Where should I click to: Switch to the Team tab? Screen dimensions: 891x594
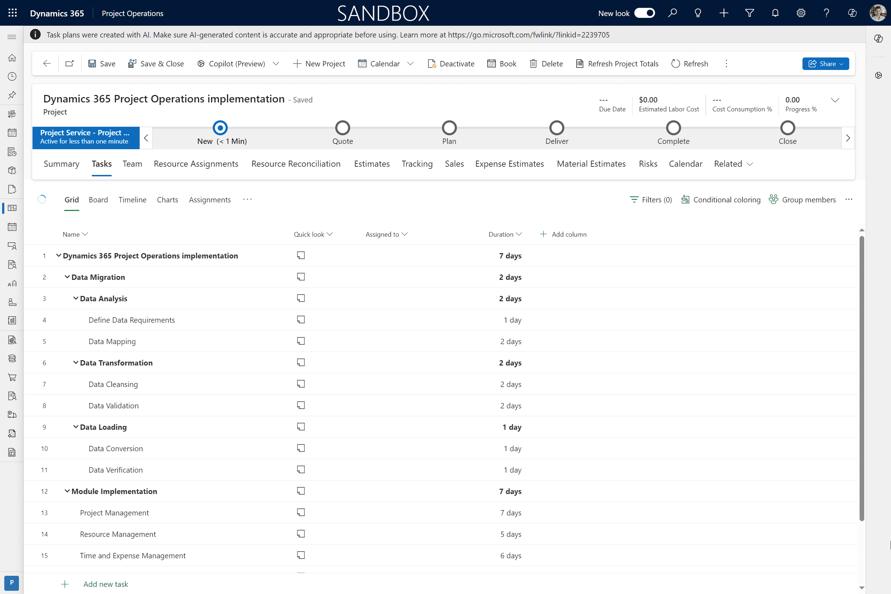132,164
